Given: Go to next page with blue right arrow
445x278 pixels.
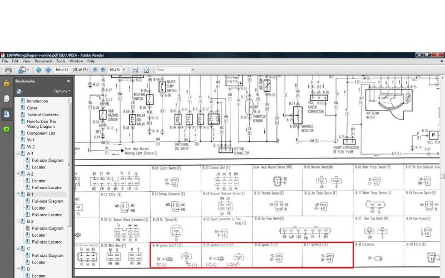Looking at the screenshot, I should coord(48,70).
